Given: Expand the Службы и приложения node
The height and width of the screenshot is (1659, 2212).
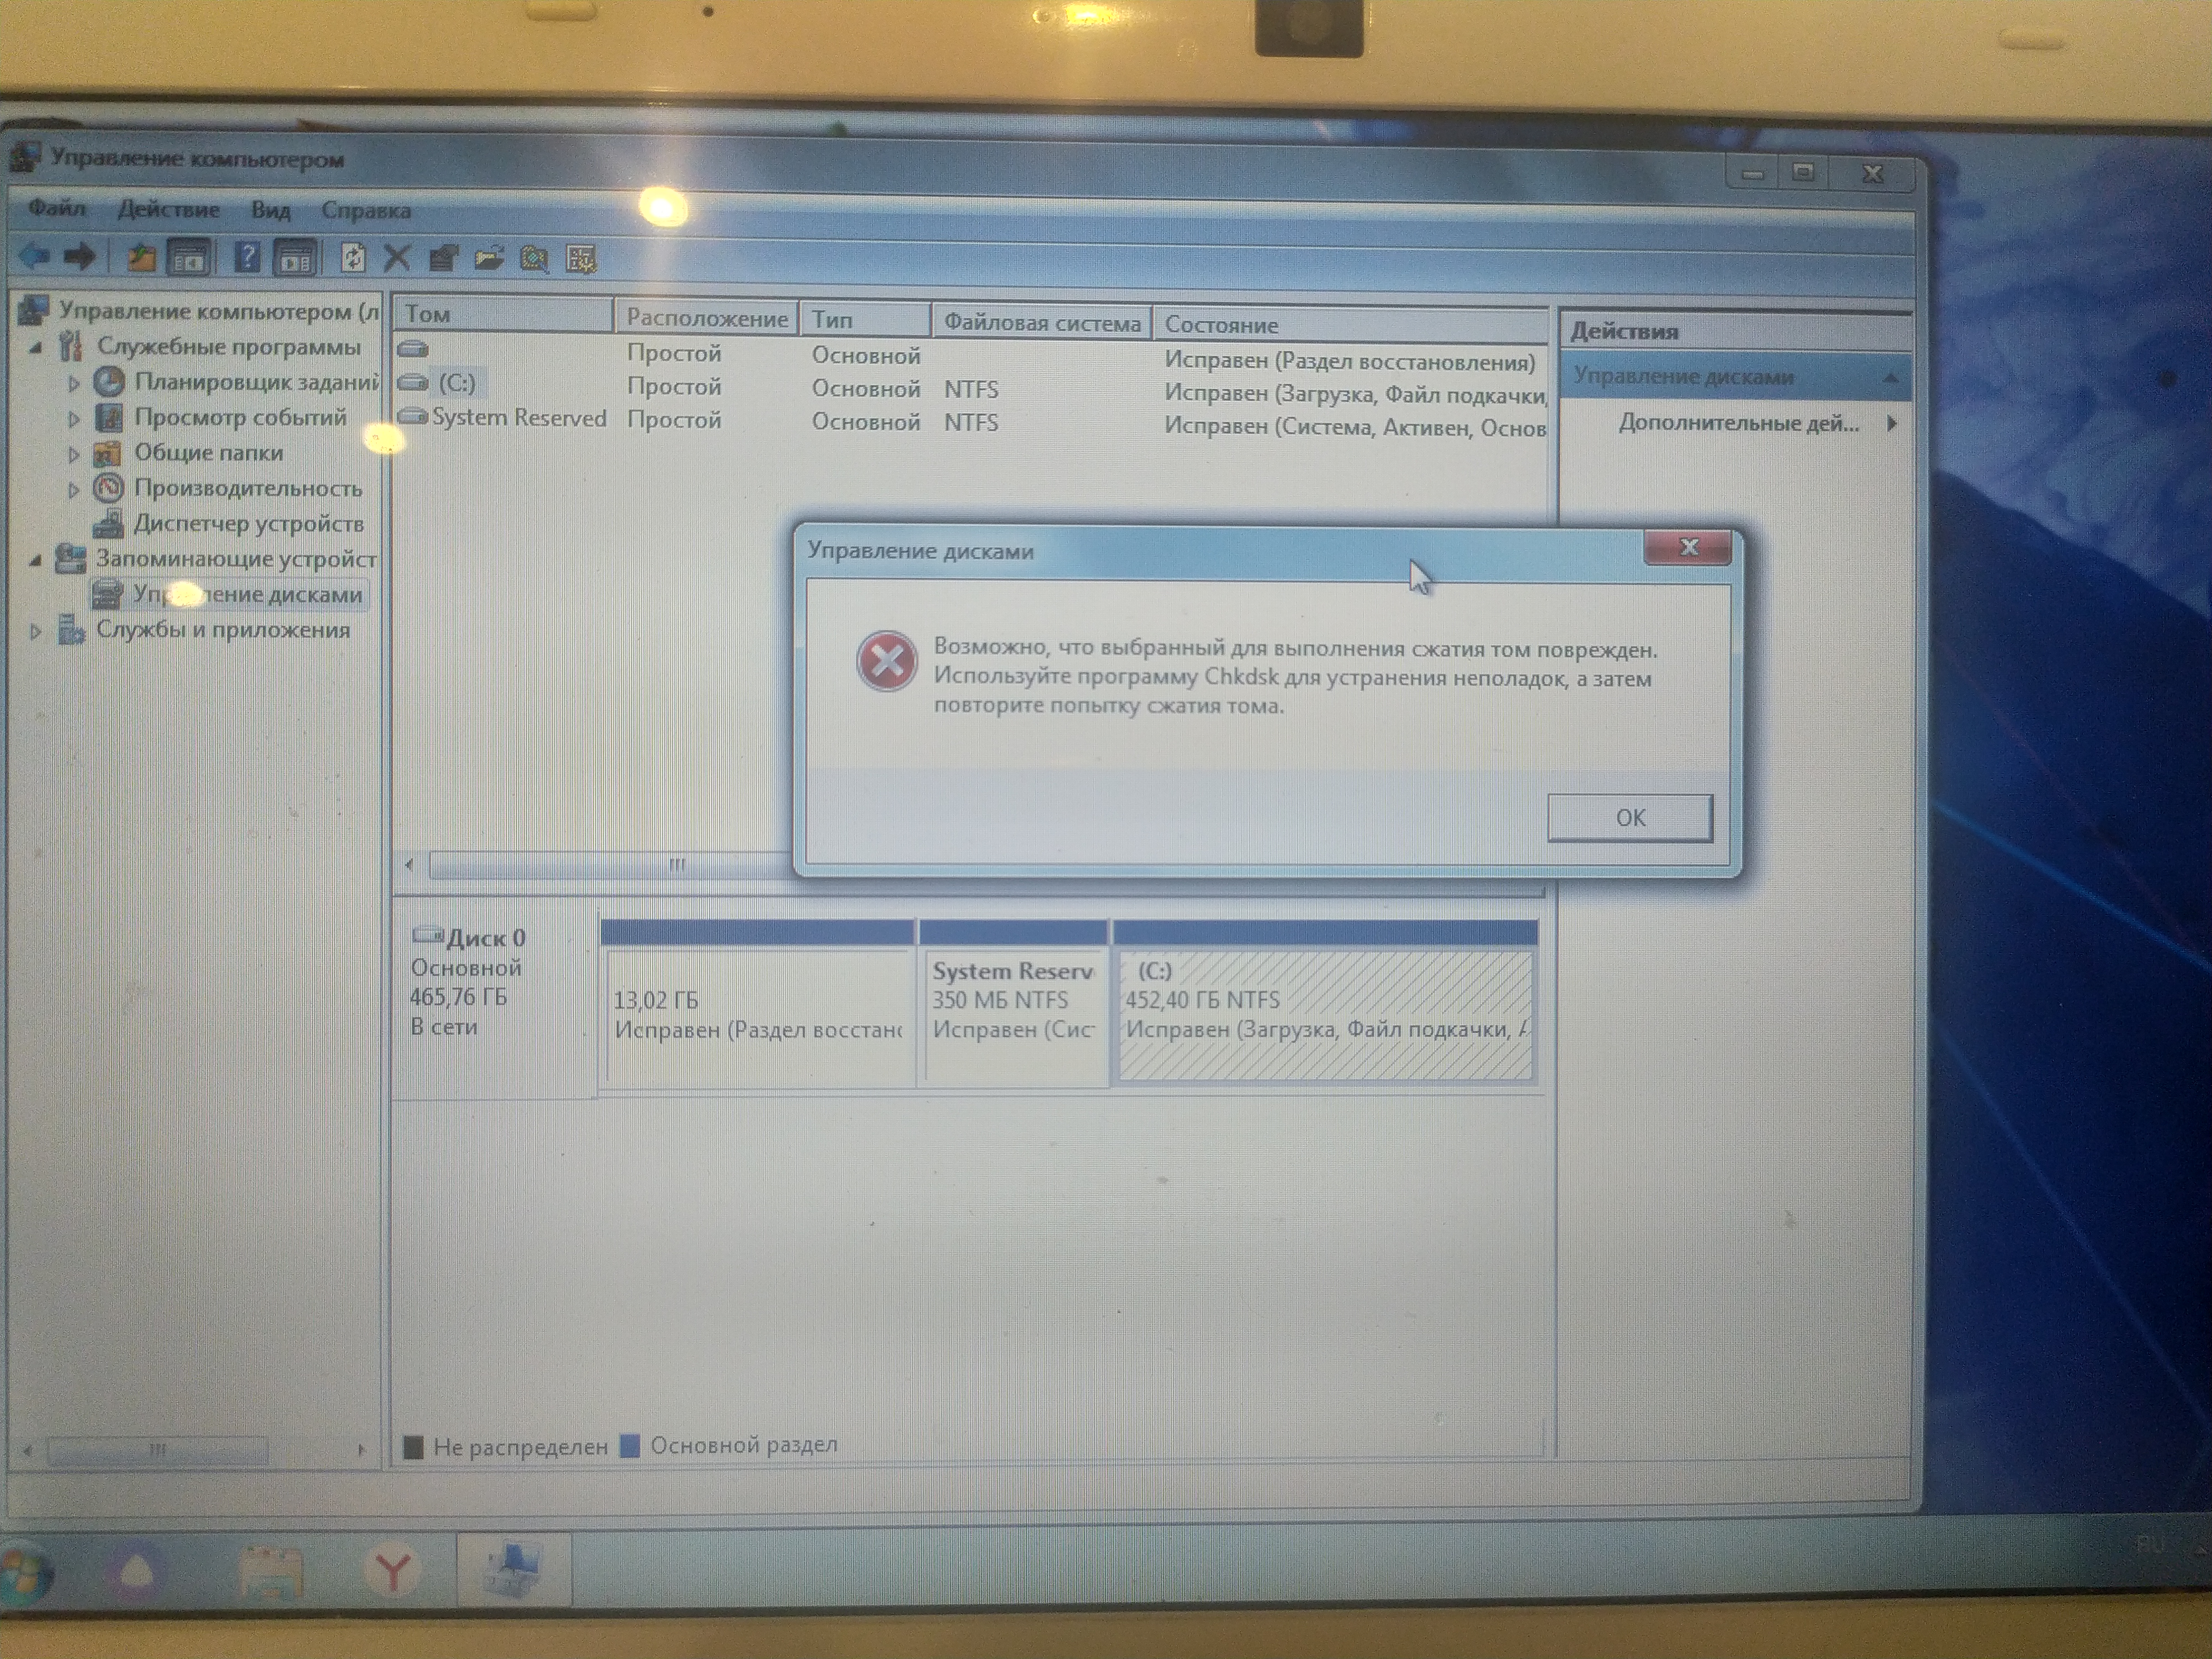Looking at the screenshot, I should (36, 631).
